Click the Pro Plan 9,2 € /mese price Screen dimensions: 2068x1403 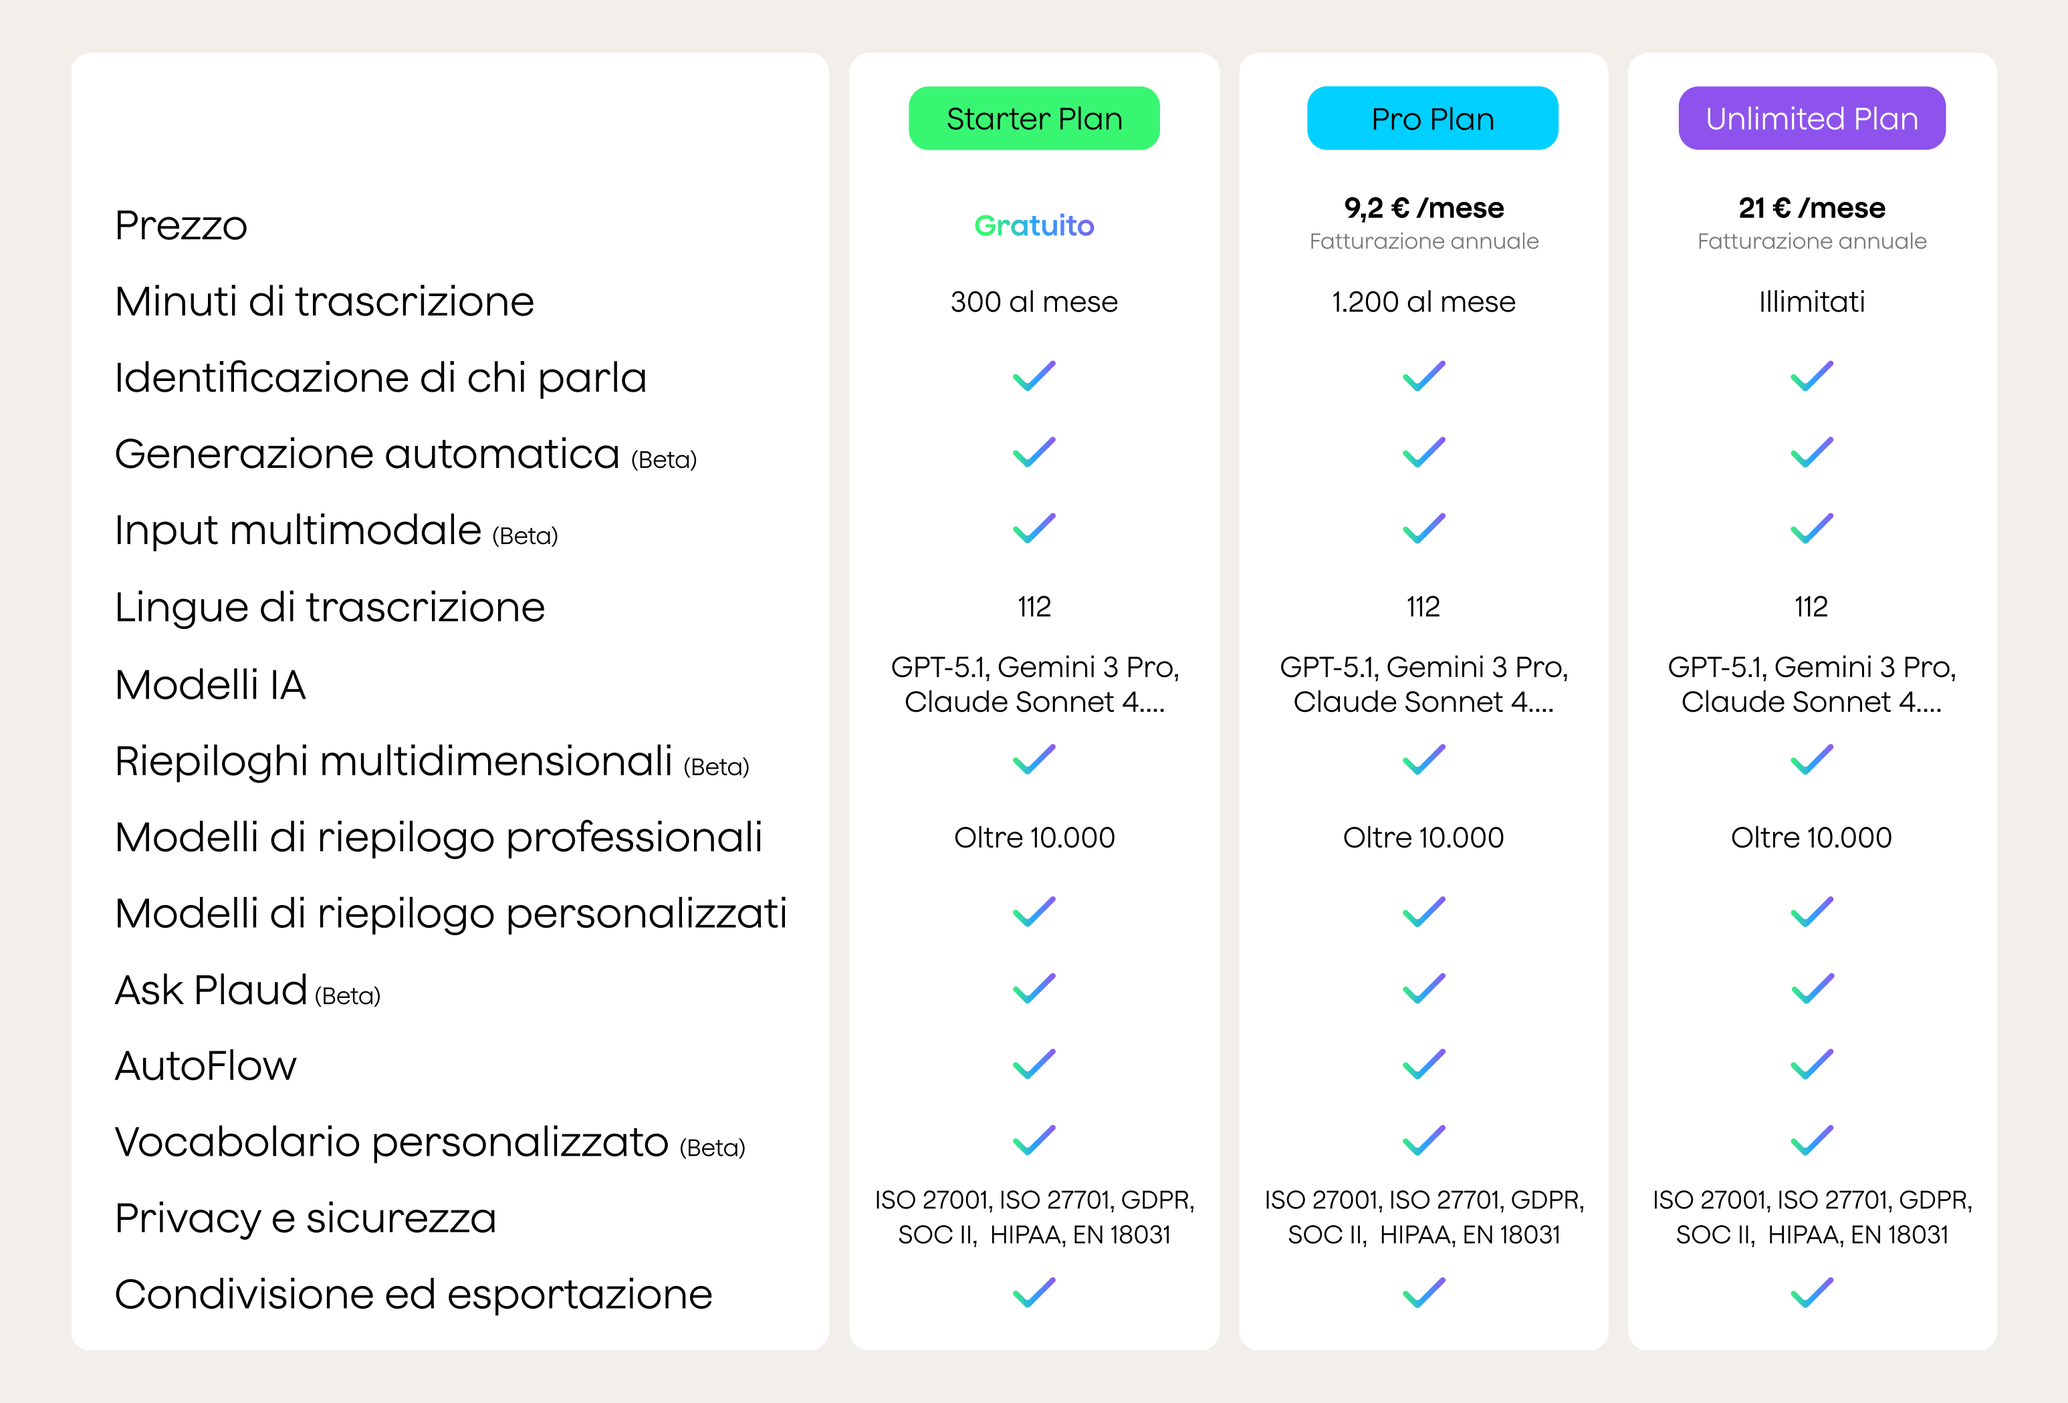[1423, 208]
